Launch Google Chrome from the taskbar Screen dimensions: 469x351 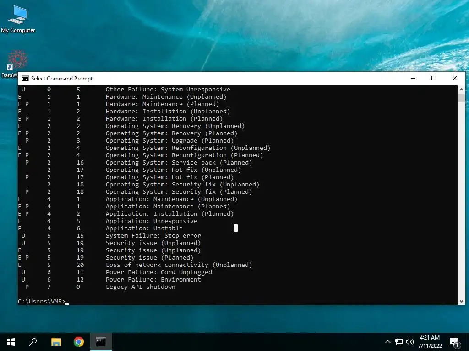coord(79,342)
